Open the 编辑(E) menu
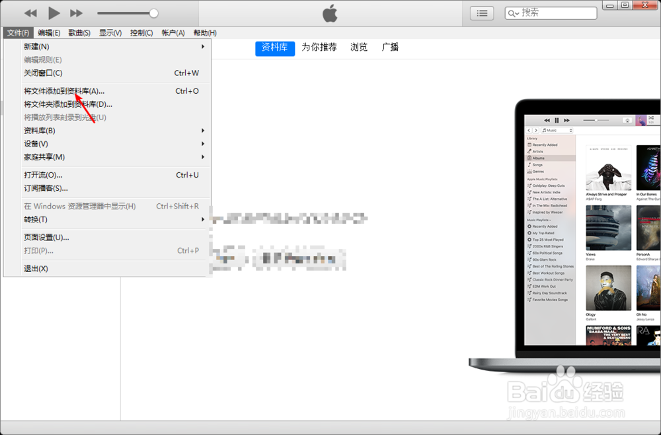Screen dimensions: 661x435 pyautogui.click(x=49, y=33)
